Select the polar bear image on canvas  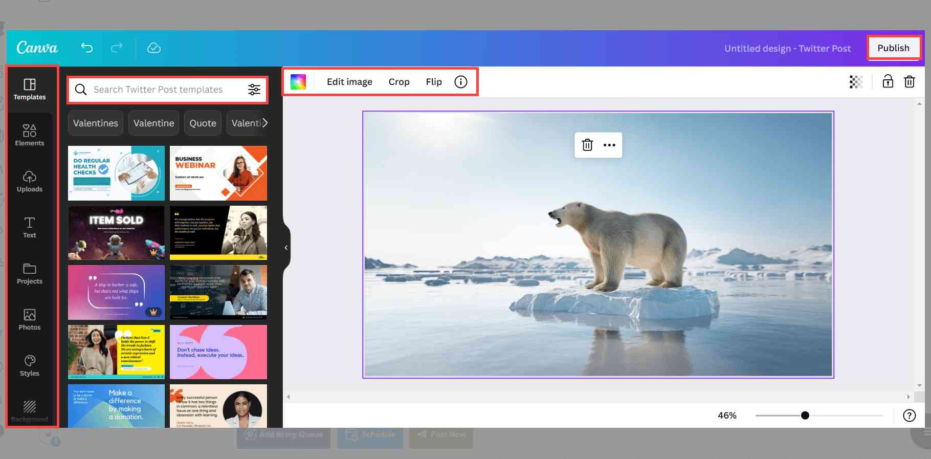pyautogui.click(x=598, y=245)
